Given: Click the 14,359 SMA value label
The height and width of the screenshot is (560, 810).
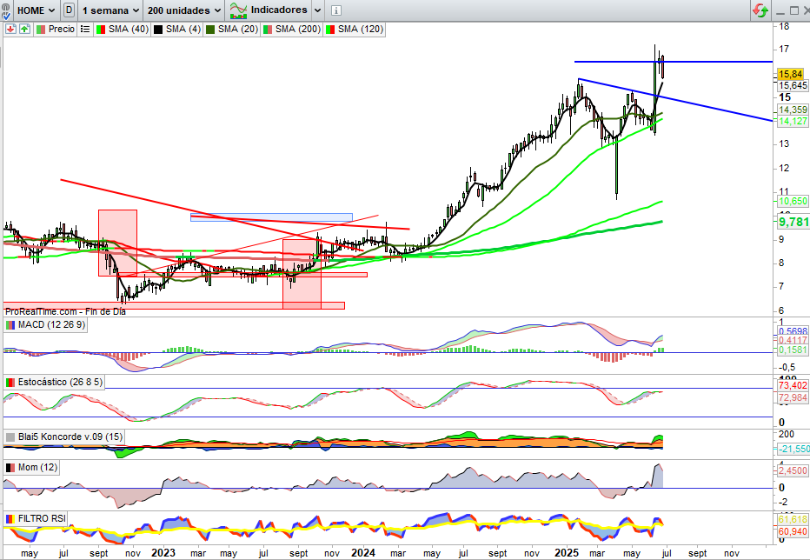Looking at the screenshot, I should coord(793,110).
